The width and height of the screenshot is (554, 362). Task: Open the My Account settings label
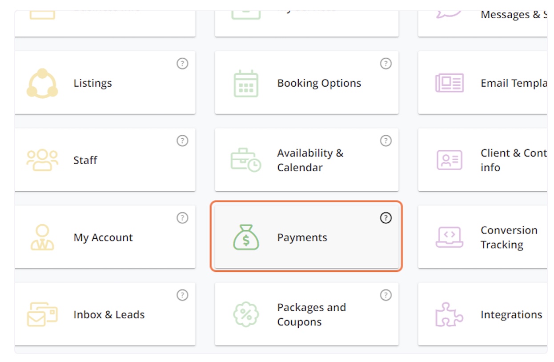(103, 237)
